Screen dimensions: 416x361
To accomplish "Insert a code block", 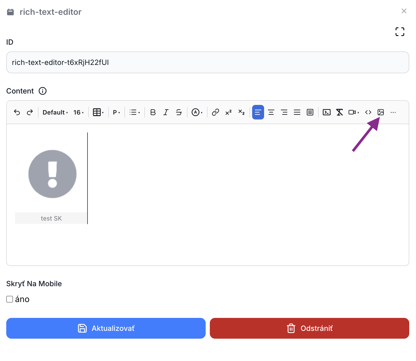I will pos(327,112).
